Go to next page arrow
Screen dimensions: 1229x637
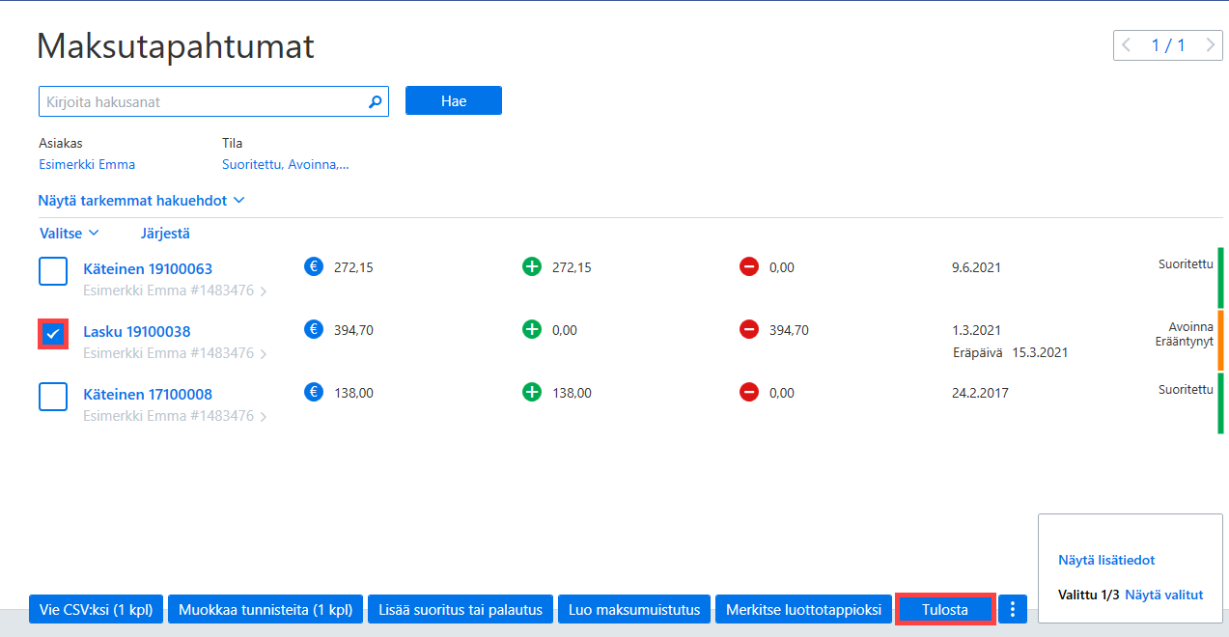click(x=1211, y=45)
